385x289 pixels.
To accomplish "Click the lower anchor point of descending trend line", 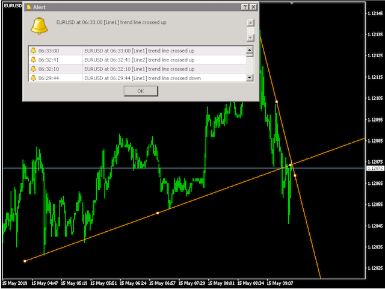I will [295, 175].
